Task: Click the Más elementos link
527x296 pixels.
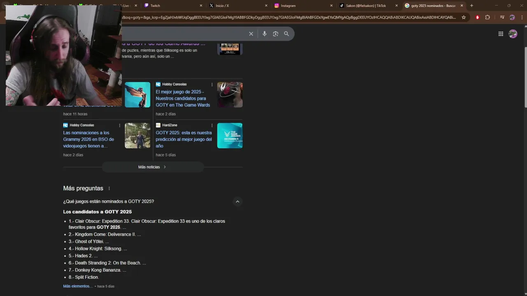Action: pyautogui.click(x=78, y=286)
